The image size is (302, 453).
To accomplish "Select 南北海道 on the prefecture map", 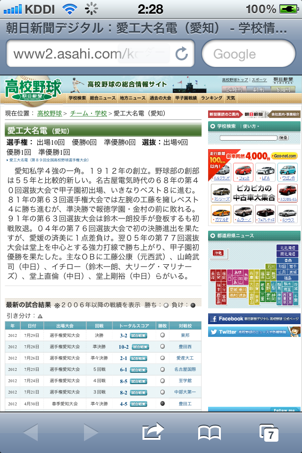I will [x=287, y=254].
